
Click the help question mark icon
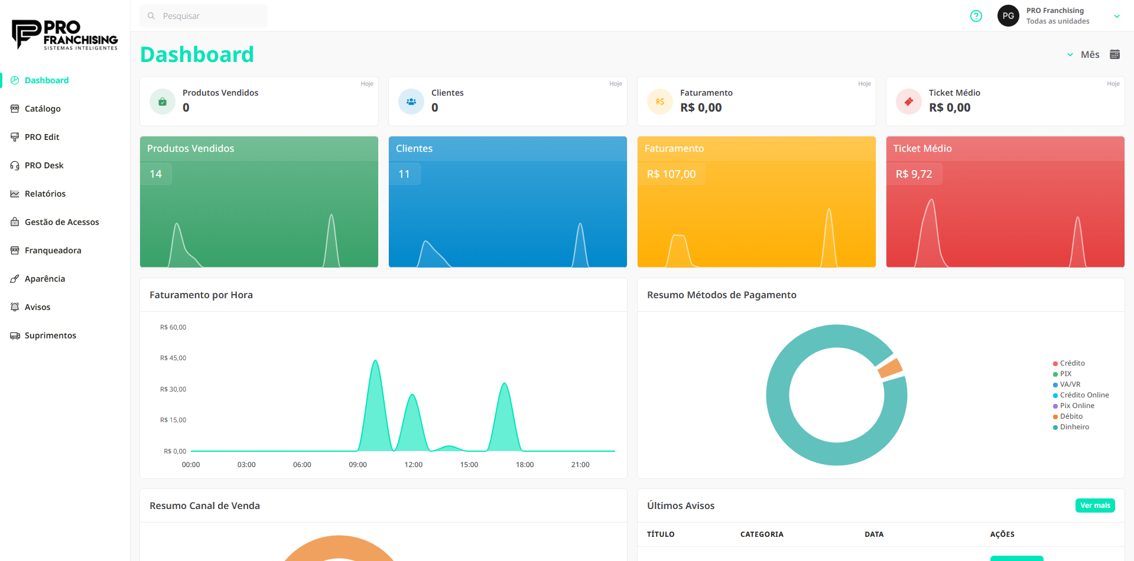click(976, 16)
